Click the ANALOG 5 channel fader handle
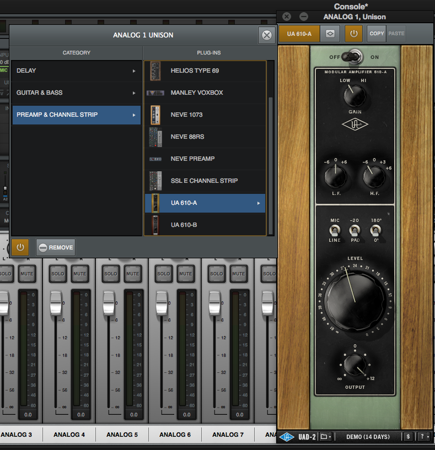435x450 pixels. tap(109, 303)
